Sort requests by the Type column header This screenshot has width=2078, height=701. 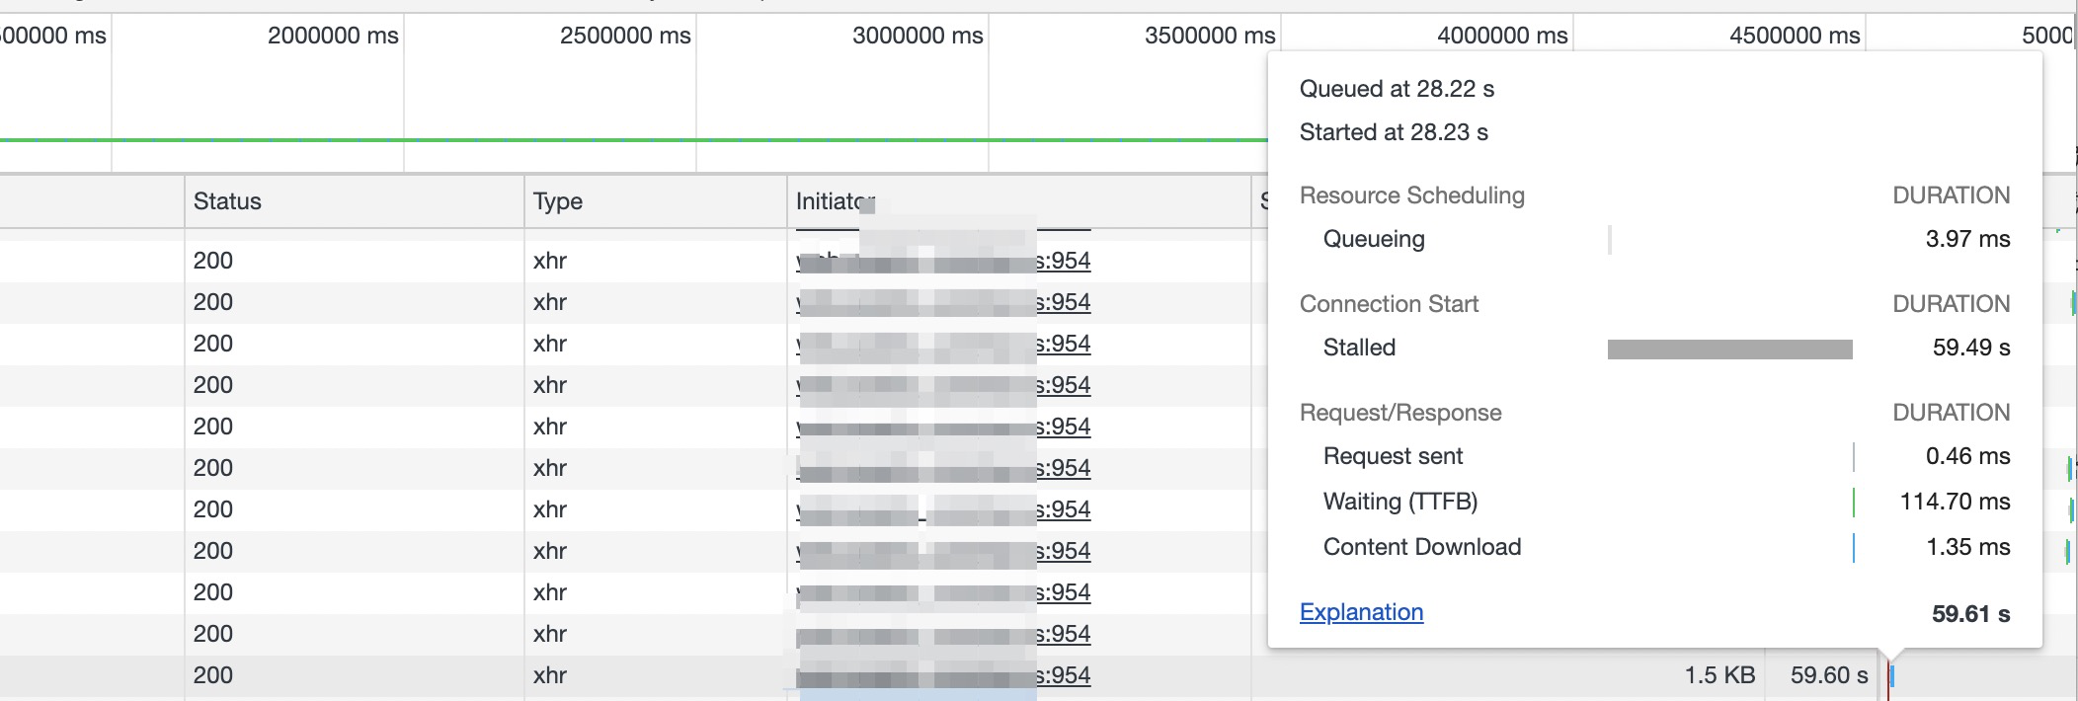click(558, 201)
